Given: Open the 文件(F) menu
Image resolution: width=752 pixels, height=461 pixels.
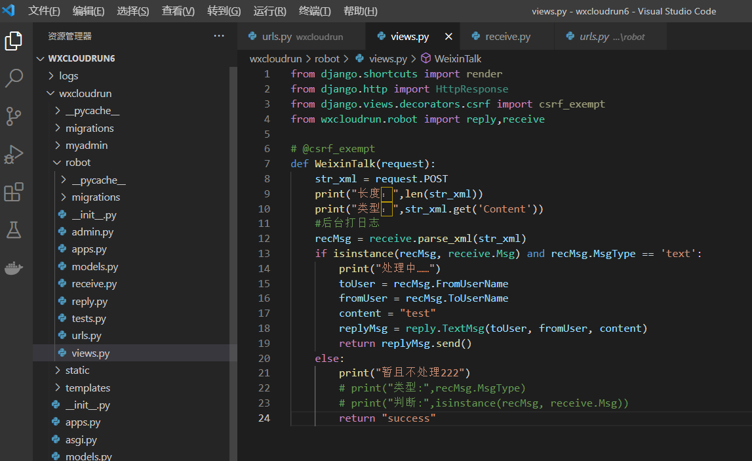Looking at the screenshot, I should (x=44, y=11).
